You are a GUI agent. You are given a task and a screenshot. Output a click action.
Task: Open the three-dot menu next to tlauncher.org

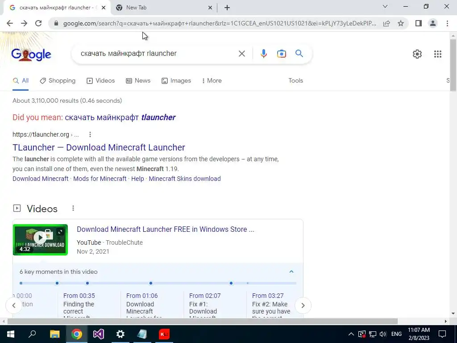coord(90,134)
